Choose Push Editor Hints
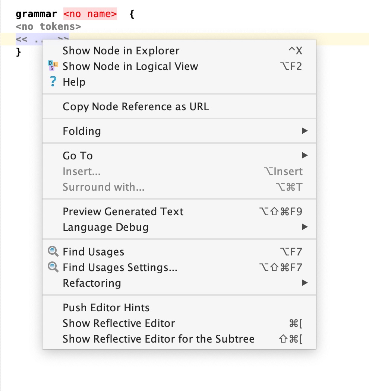This screenshot has width=369, height=391. [x=106, y=308]
